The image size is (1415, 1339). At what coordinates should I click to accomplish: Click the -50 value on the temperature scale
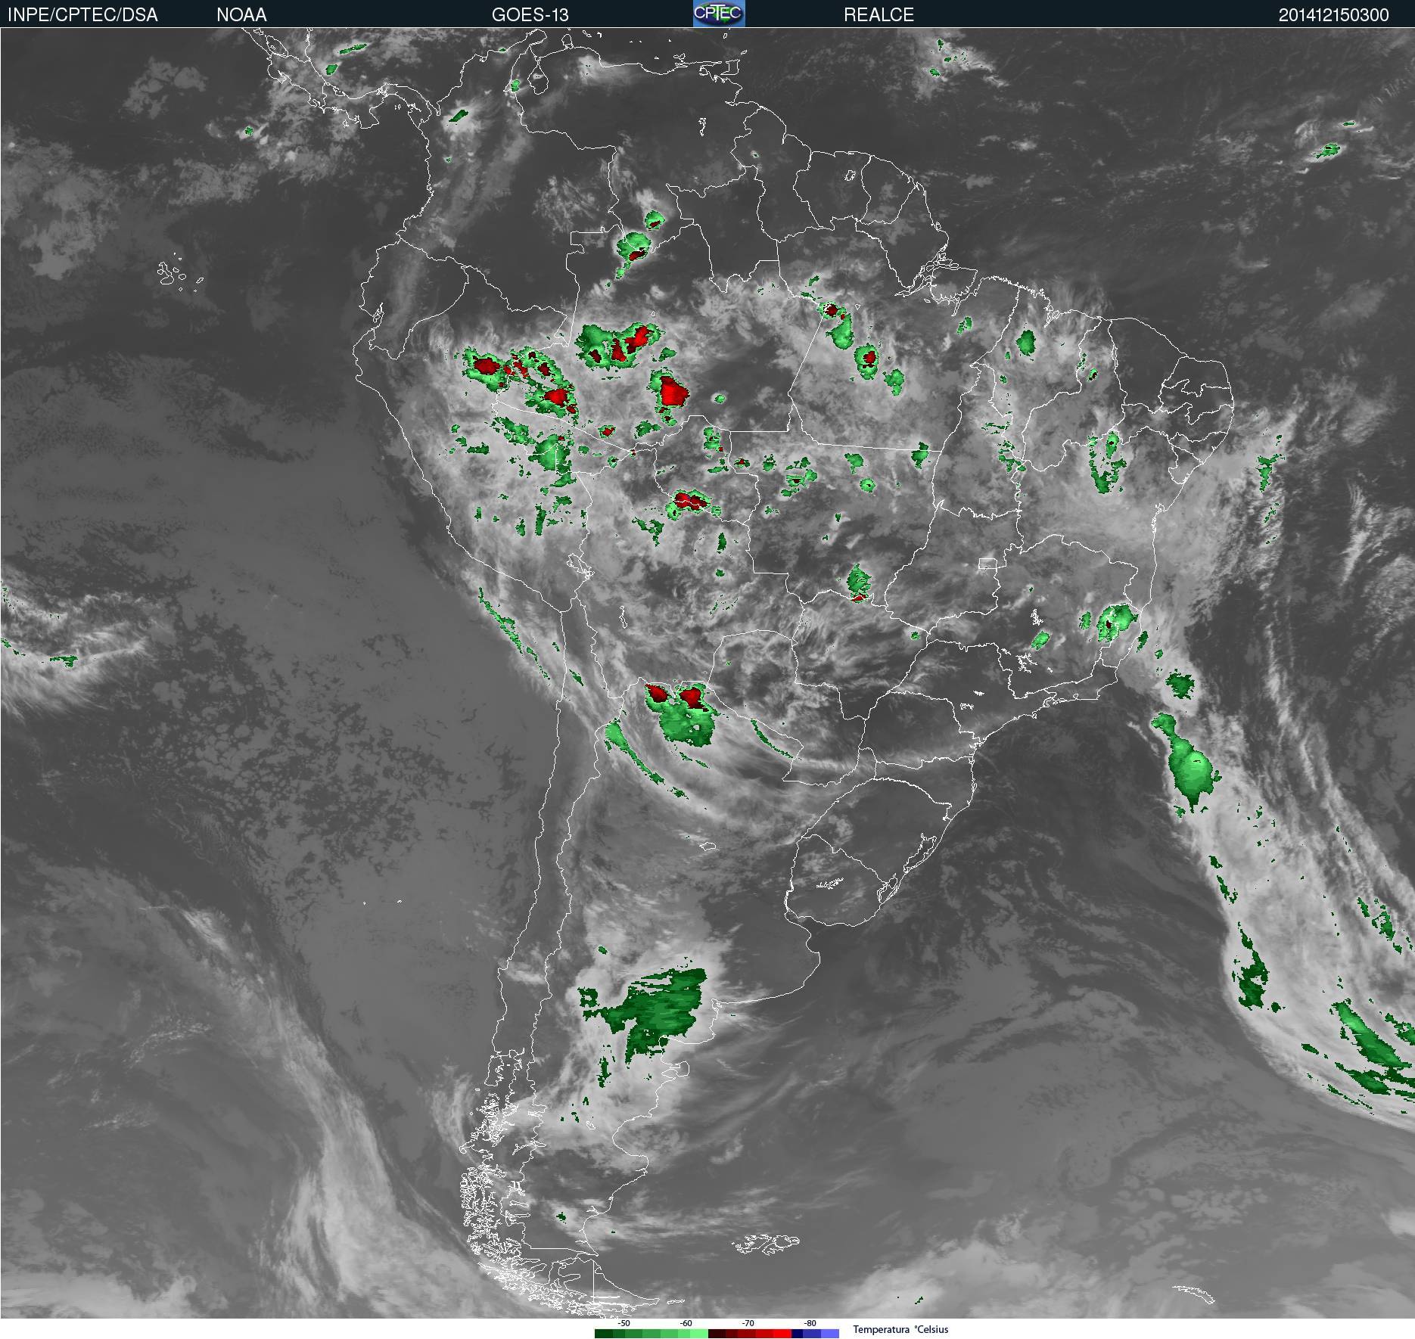pyautogui.click(x=624, y=1323)
